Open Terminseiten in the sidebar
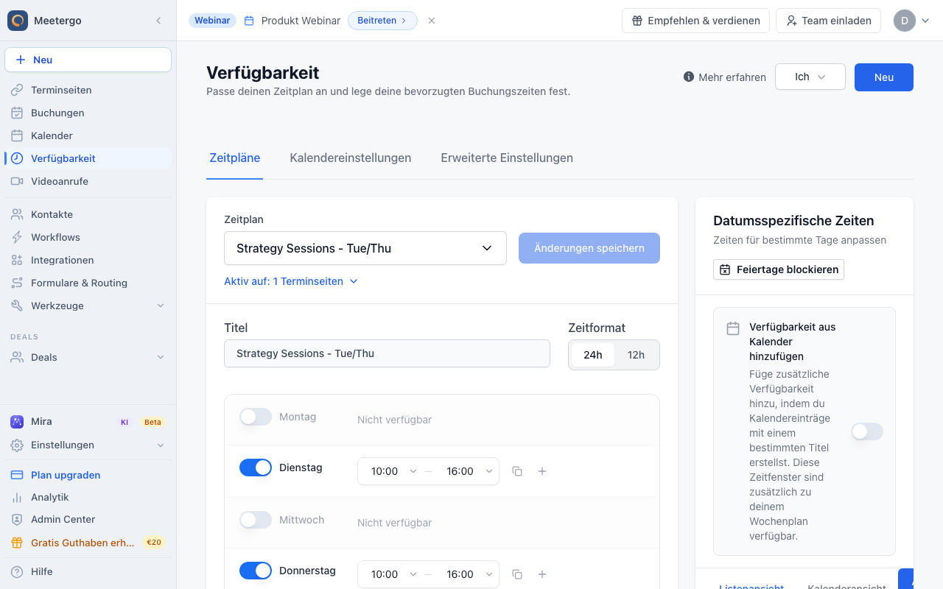This screenshot has width=943, height=589. (88, 90)
